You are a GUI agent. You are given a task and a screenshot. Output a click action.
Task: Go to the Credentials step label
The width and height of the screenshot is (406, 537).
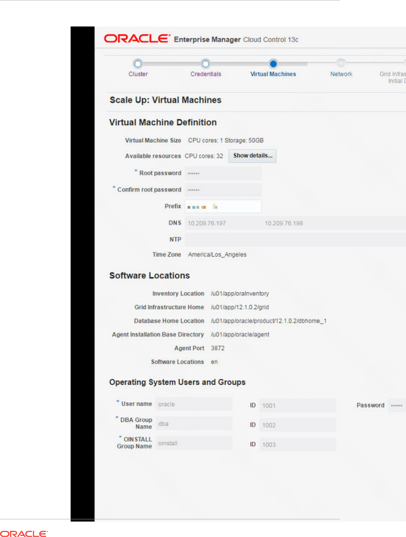pyautogui.click(x=206, y=74)
